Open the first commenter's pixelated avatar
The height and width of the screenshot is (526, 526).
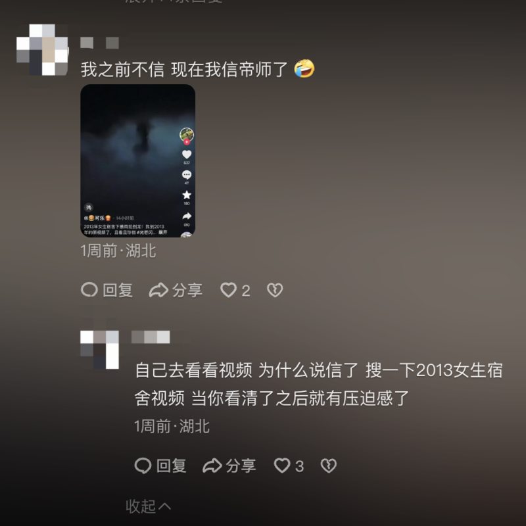pyautogui.click(x=42, y=50)
